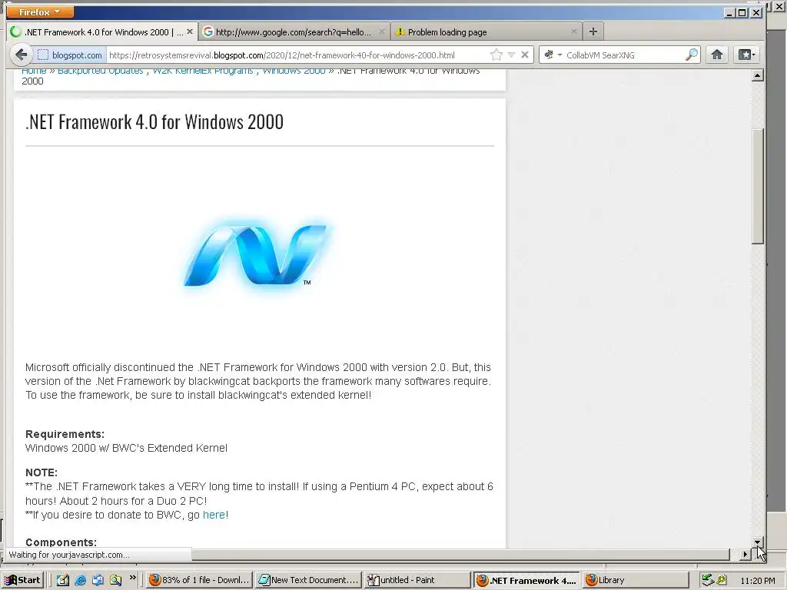Screen dimensions: 787x590
Task: Open the W2K KernelEx Programs breadcrumb link
Action: (203, 71)
